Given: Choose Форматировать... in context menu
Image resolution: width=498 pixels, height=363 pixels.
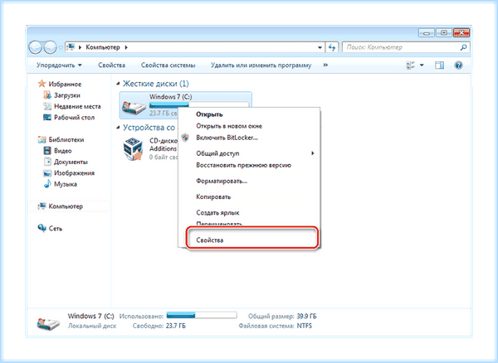Looking at the screenshot, I should click(222, 181).
